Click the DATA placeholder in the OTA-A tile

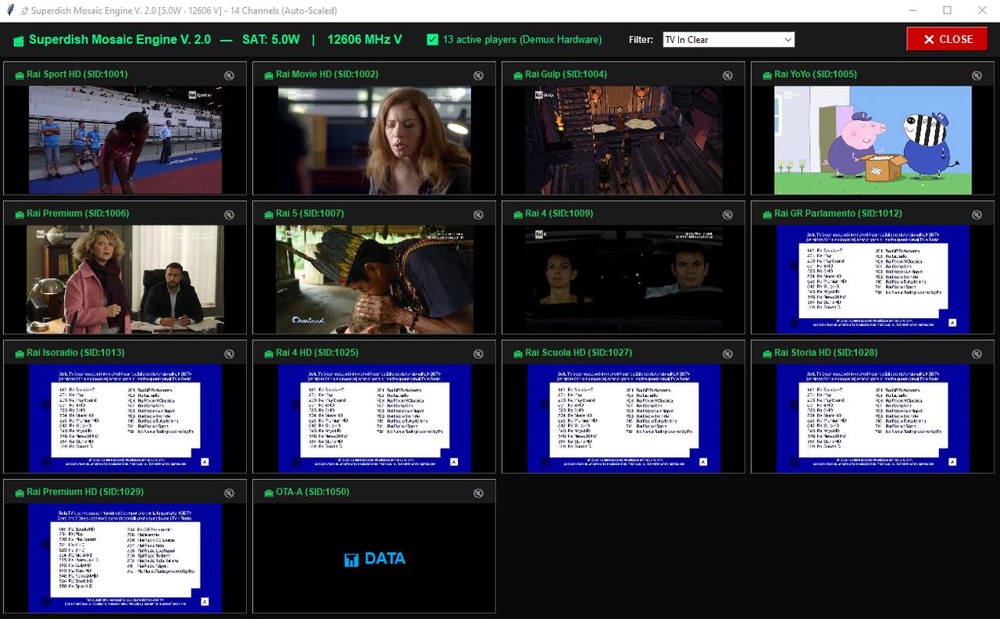(374, 558)
